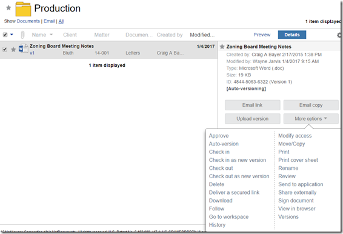Image resolution: width=343 pixels, height=234 pixels.
Task: Click the Word document icon in the row
Action: [23, 48]
